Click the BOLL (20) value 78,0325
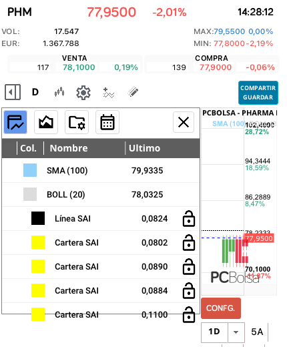 (x=147, y=195)
